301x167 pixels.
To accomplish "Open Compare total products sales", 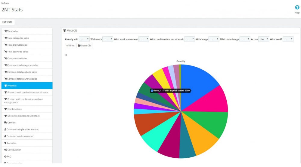I will (27, 72).
